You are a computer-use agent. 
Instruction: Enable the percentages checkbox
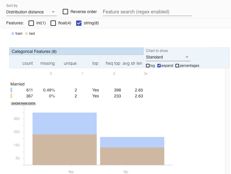(x=177, y=66)
